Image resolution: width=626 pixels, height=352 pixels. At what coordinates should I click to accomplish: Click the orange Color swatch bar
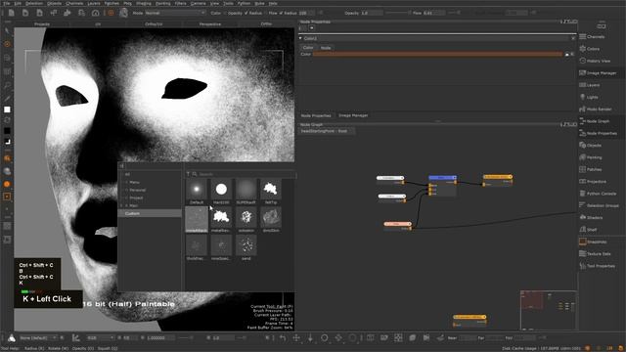pyautogui.click(x=437, y=54)
